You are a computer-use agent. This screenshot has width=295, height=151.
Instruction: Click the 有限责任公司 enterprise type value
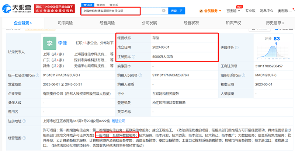click(77, 94)
